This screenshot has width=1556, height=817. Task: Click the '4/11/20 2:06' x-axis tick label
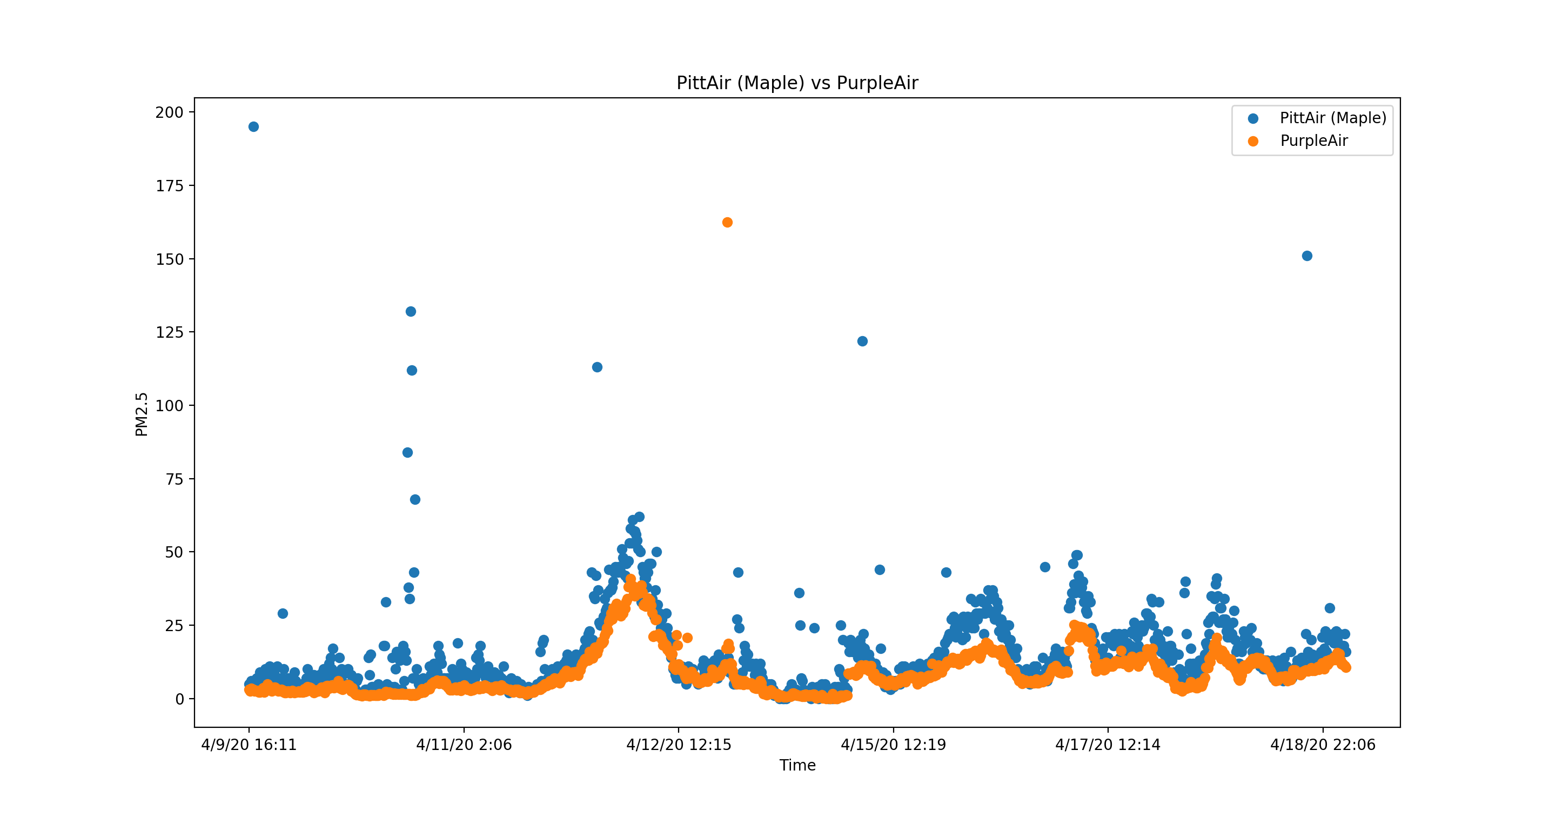point(464,745)
